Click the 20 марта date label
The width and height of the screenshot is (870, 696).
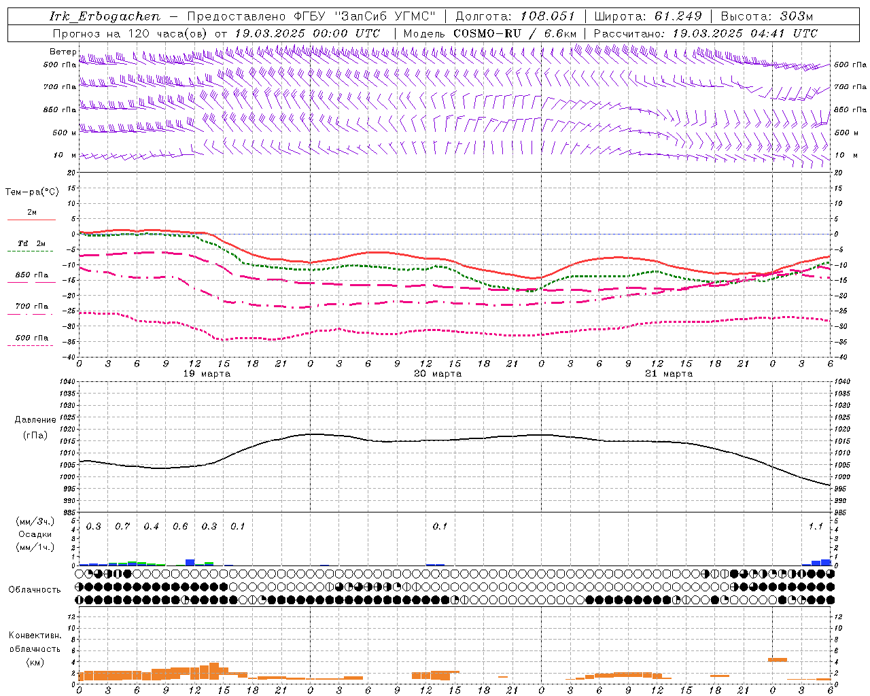tap(438, 373)
